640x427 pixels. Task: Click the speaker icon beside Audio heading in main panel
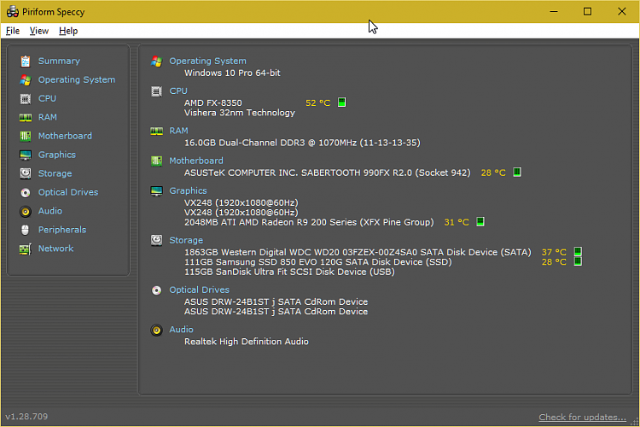(x=156, y=330)
